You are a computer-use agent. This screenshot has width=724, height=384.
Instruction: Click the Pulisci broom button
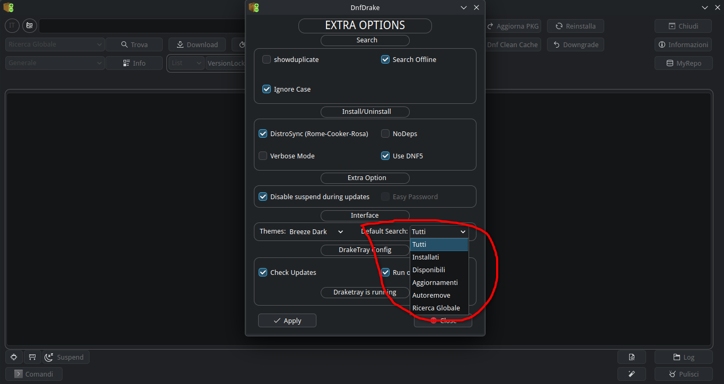[x=684, y=374]
